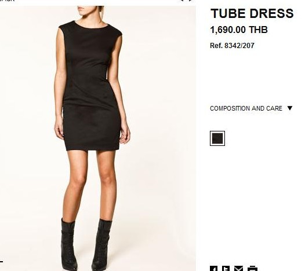
Task: Click the Tube Dress product title
Action: (x=252, y=13)
